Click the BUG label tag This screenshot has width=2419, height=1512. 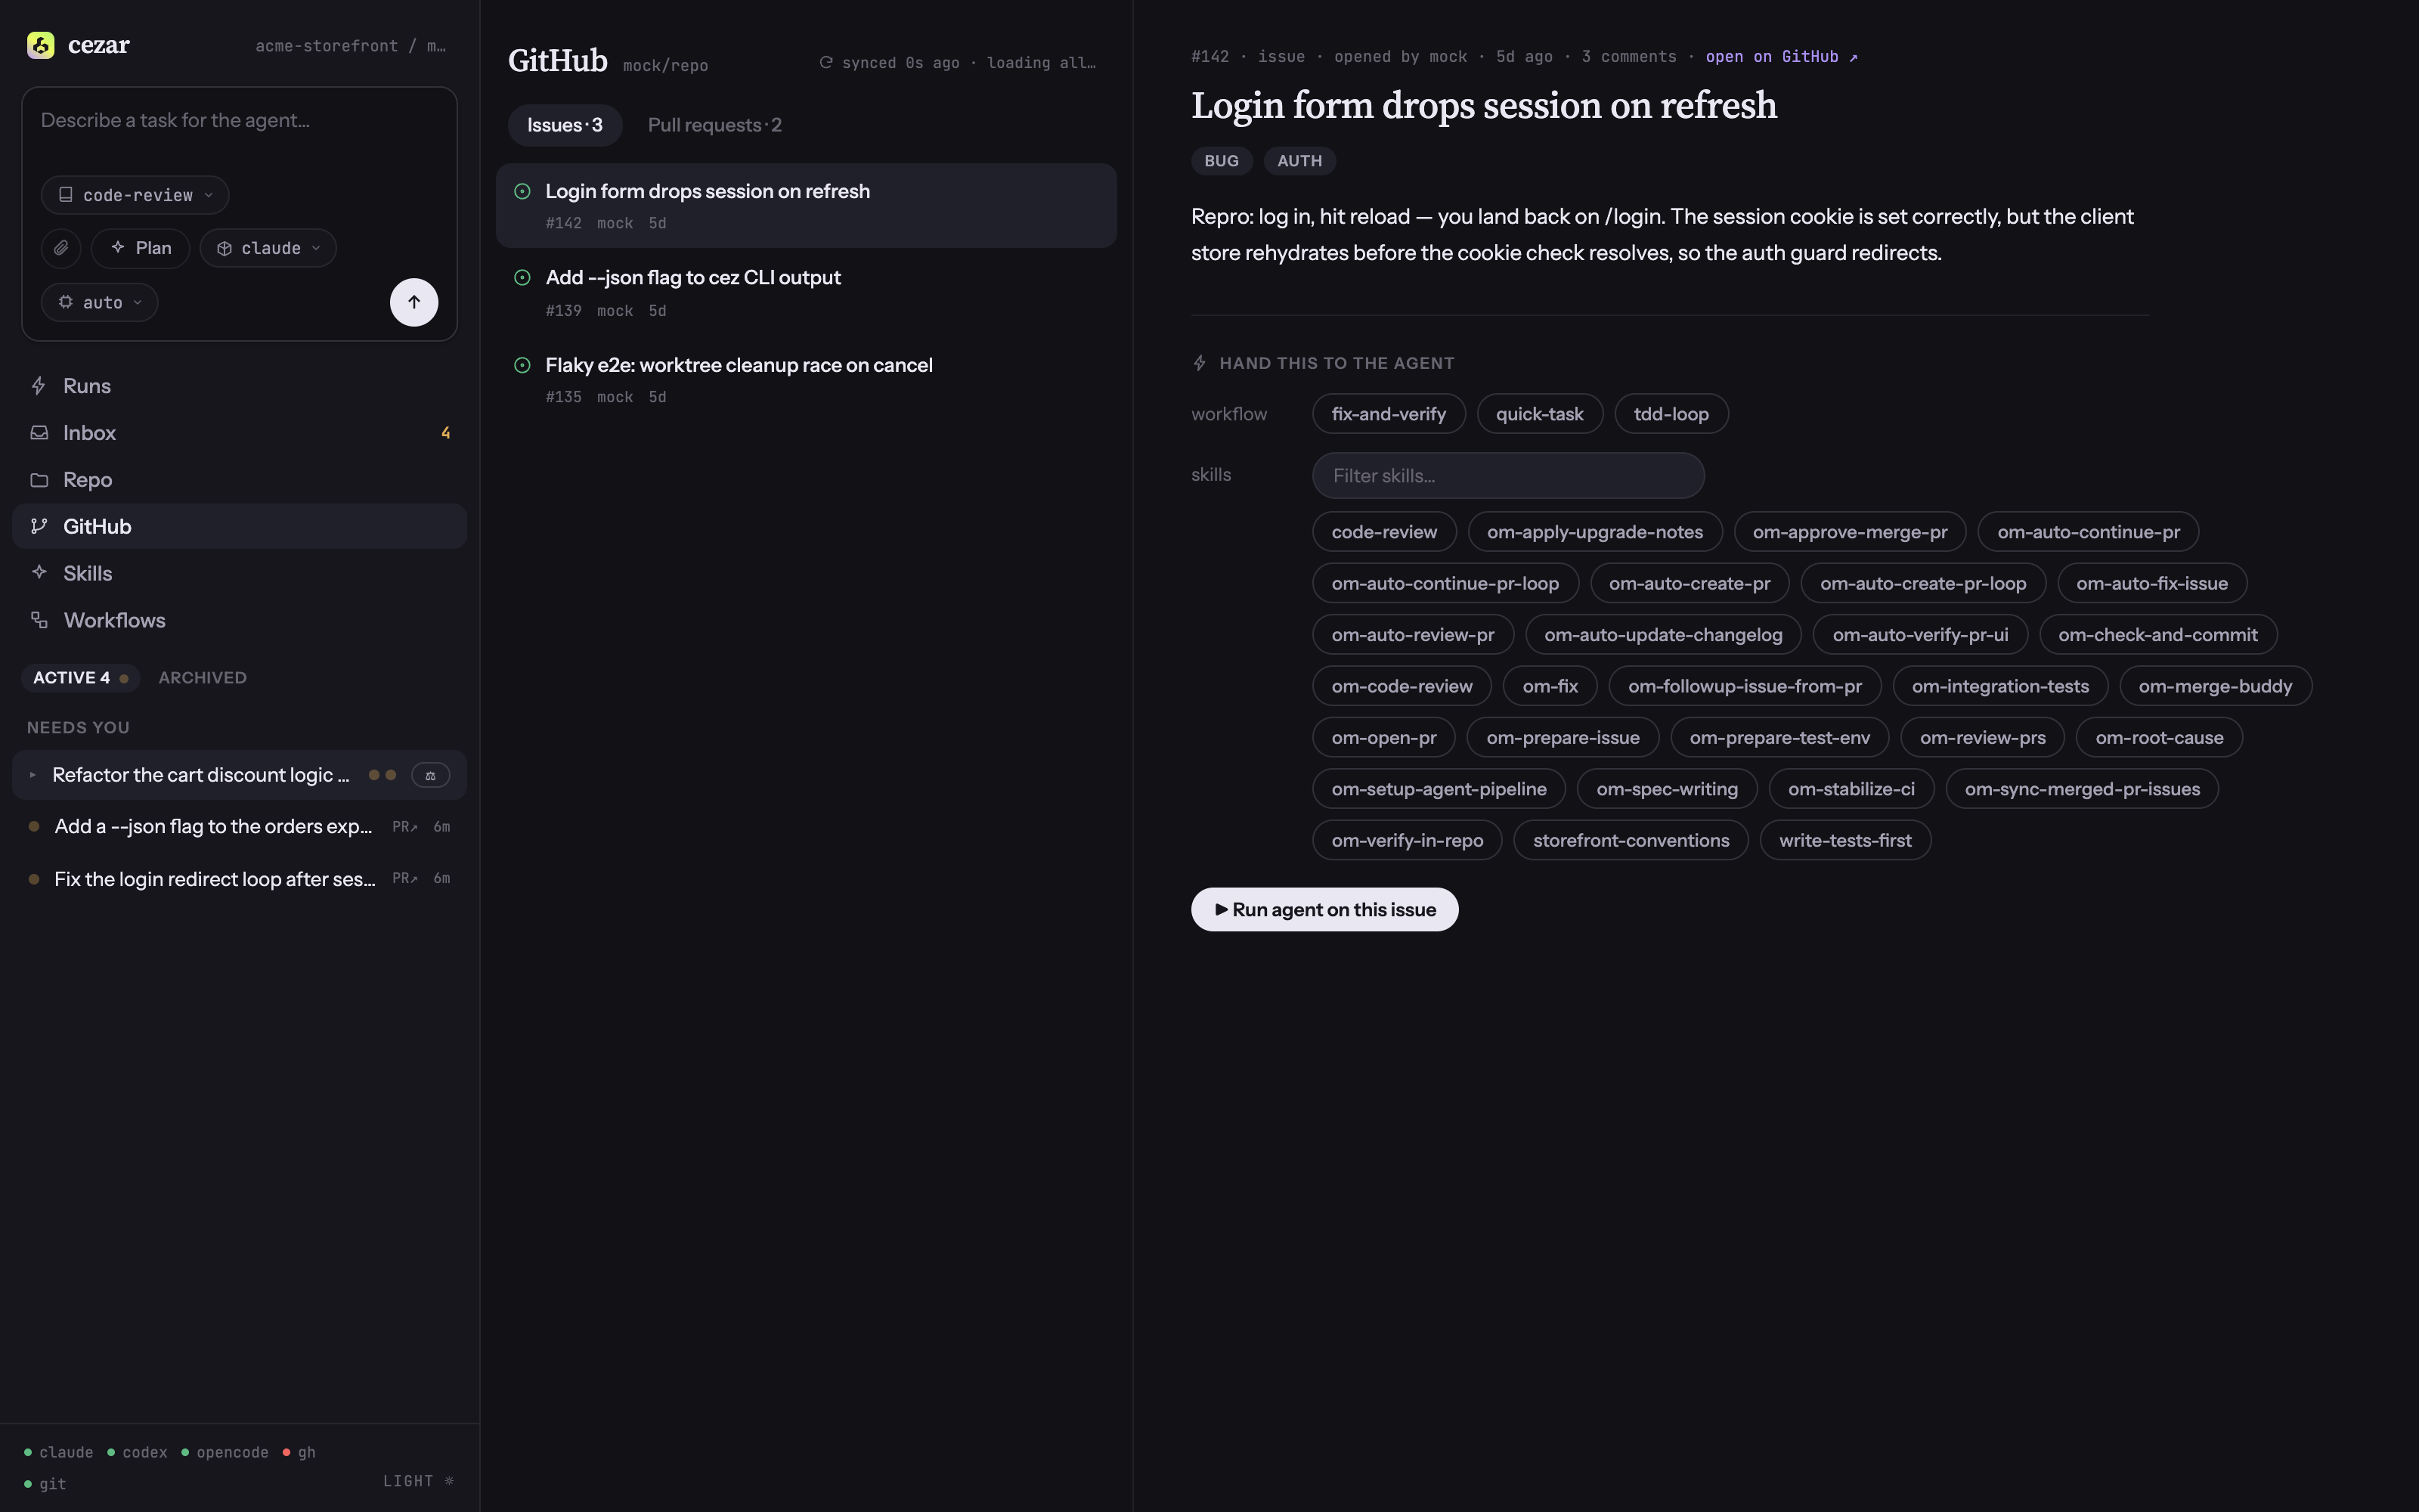click(1222, 161)
